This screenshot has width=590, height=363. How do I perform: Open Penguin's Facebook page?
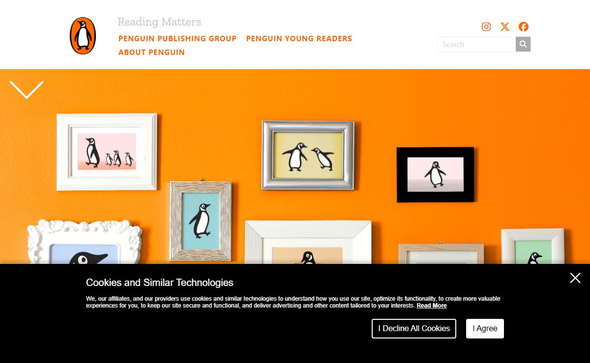click(524, 26)
